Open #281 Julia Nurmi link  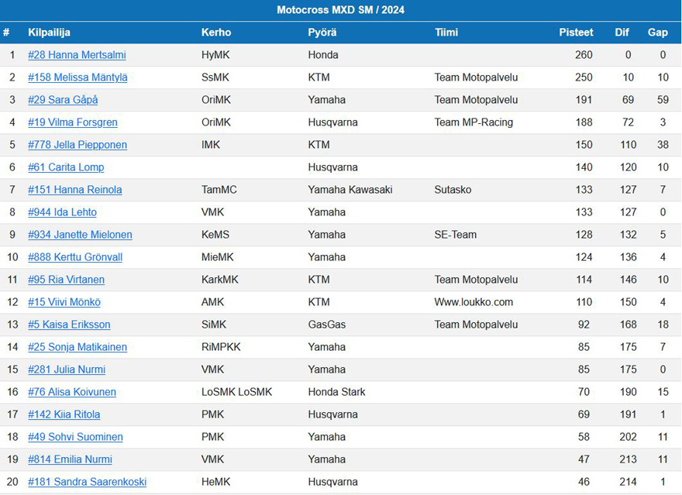[x=67, y=370]
